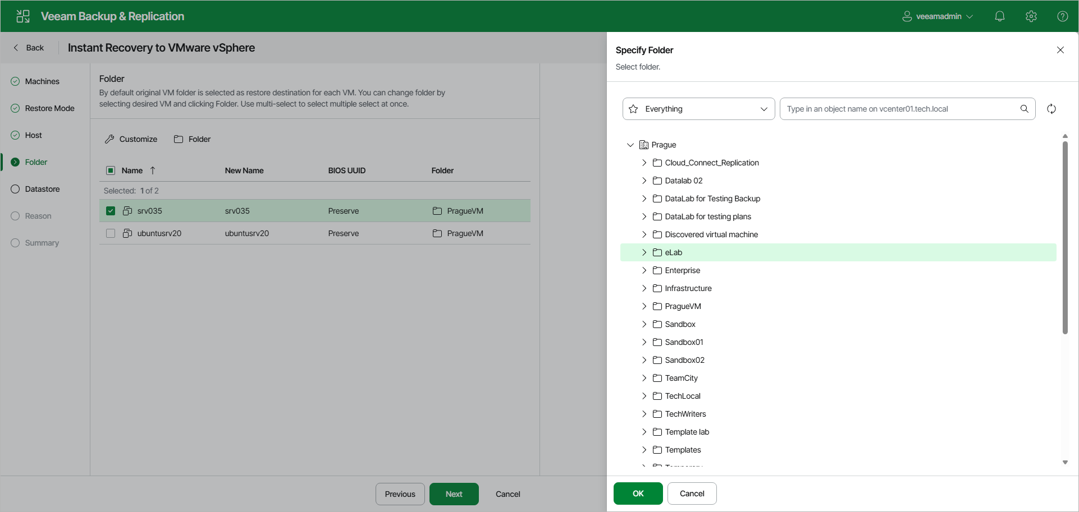Toggle the select-all checkbox in table header
The image size is (1079, 512).
point(111,170)
